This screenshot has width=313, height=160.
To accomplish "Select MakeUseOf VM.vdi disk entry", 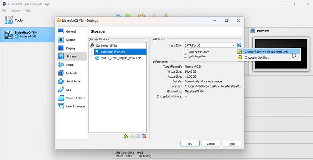I will pyautogui.click(x=120, y=52).
